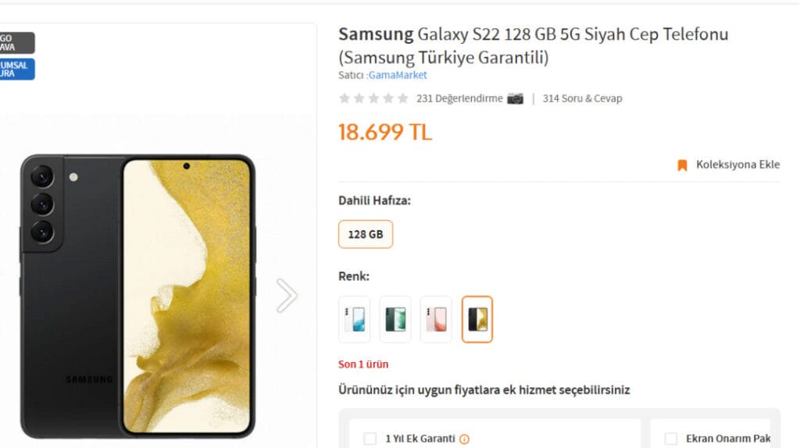
Task: Click the 18.699 TL price
Action: pos(384,132)
